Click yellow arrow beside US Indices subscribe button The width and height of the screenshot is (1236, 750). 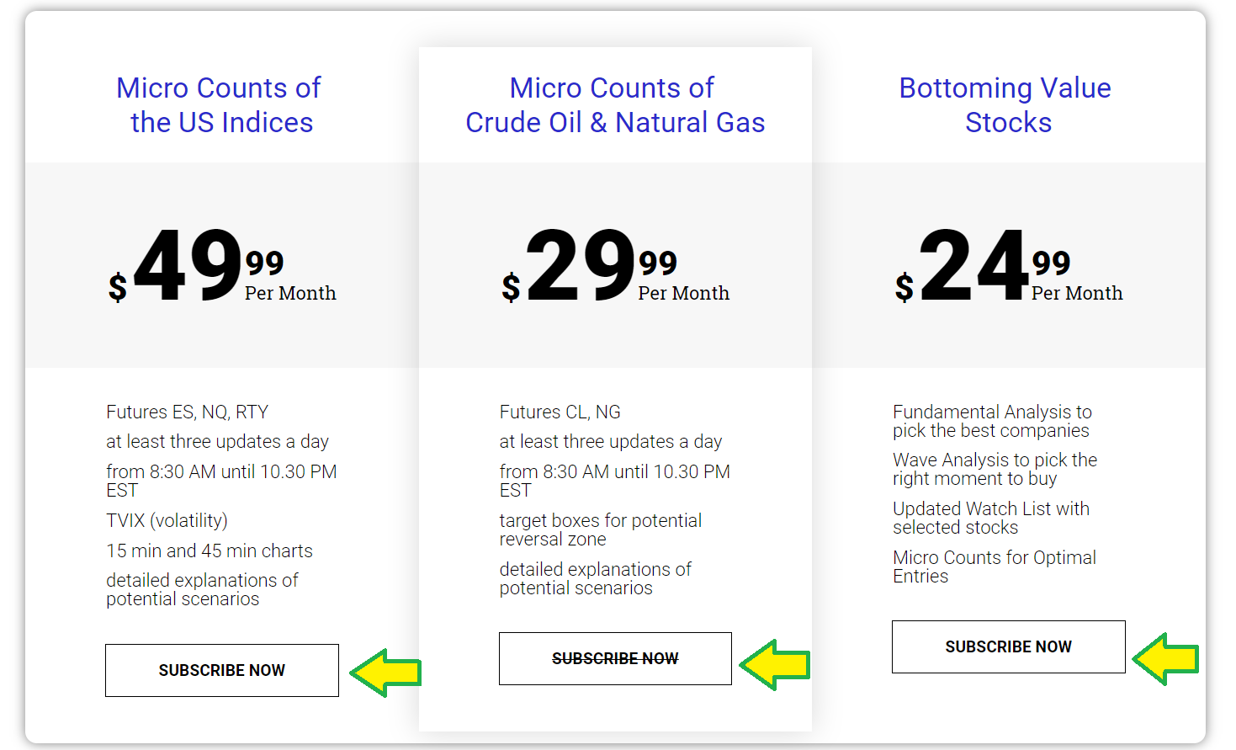(385, 673)
